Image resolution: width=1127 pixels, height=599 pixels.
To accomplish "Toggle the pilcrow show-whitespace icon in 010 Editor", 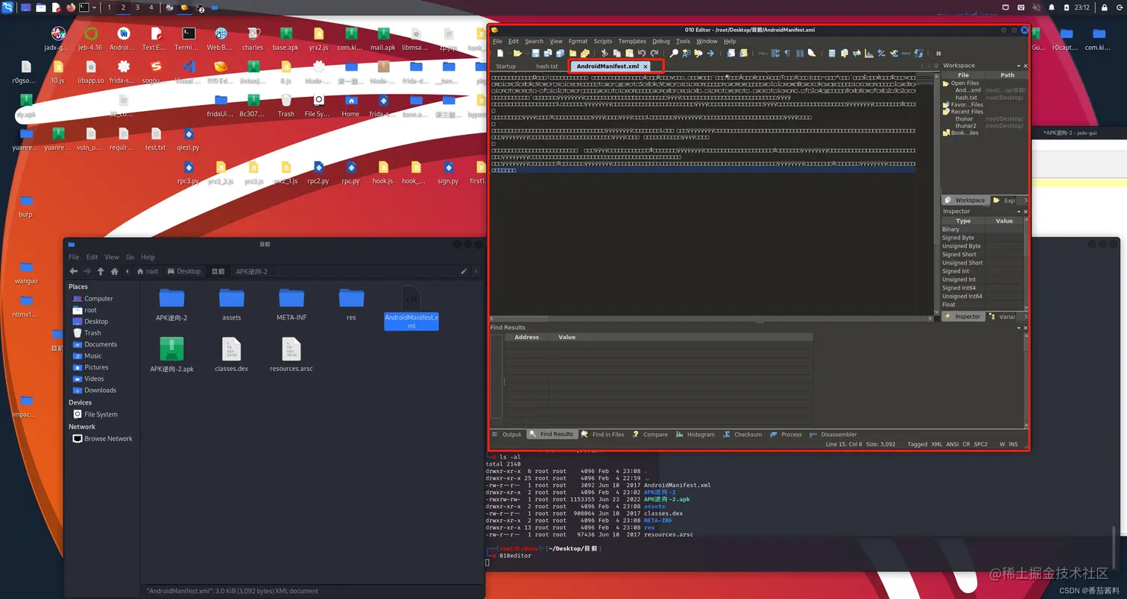I will point(787,53).
